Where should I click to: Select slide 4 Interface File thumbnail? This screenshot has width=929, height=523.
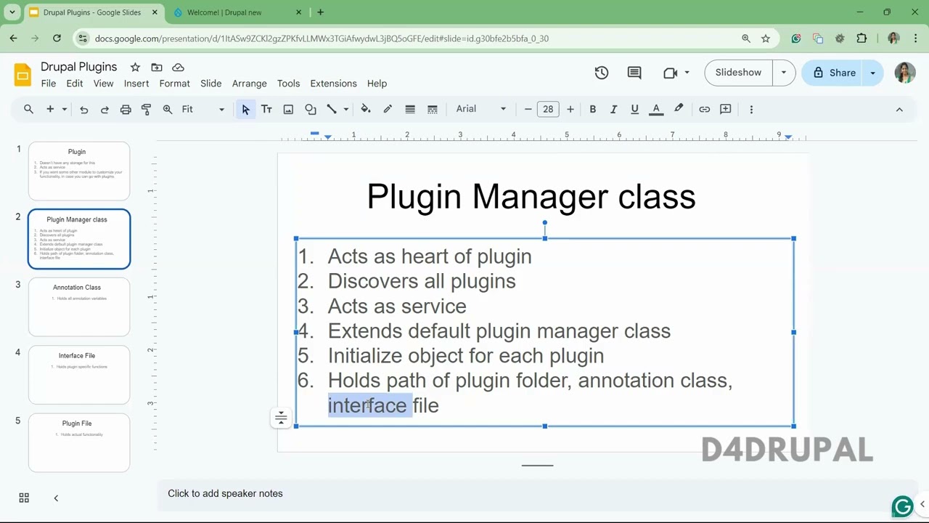click(x=79, y=375)
